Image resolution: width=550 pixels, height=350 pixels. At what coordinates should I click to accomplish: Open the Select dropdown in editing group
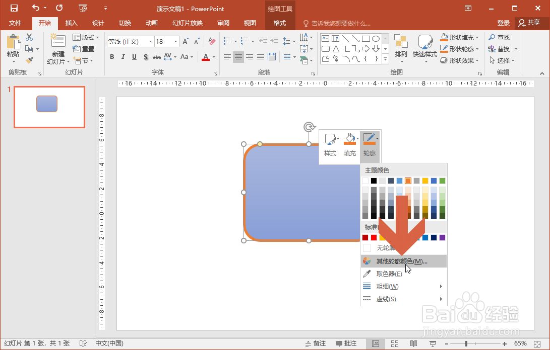point(502,60)
